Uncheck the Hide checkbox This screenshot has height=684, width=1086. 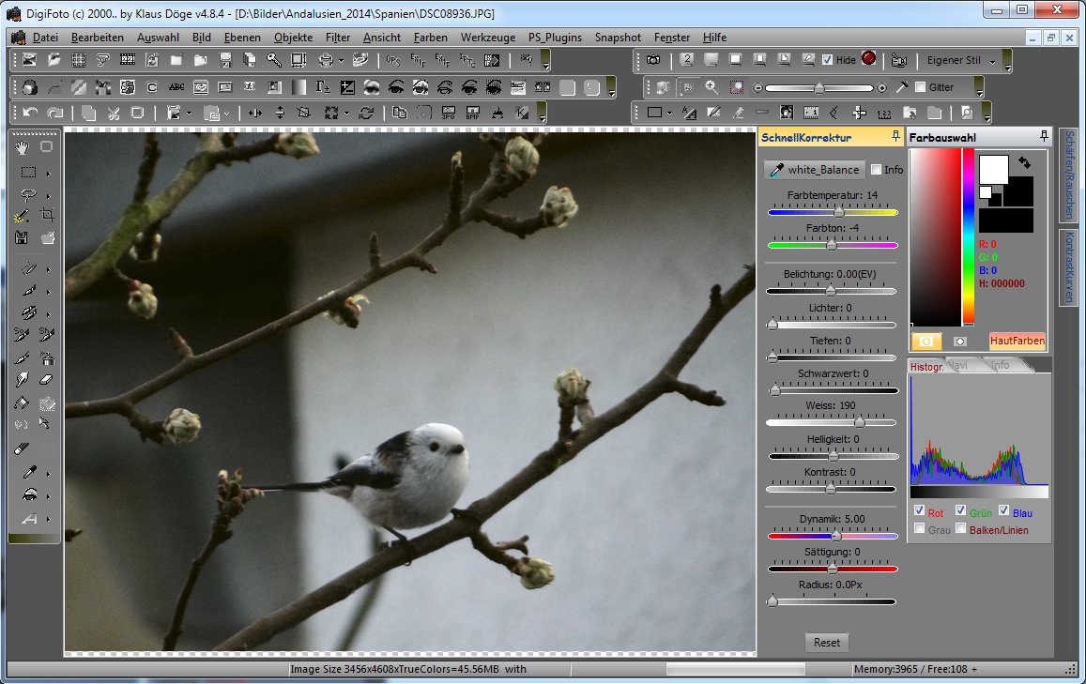(827, 60)
